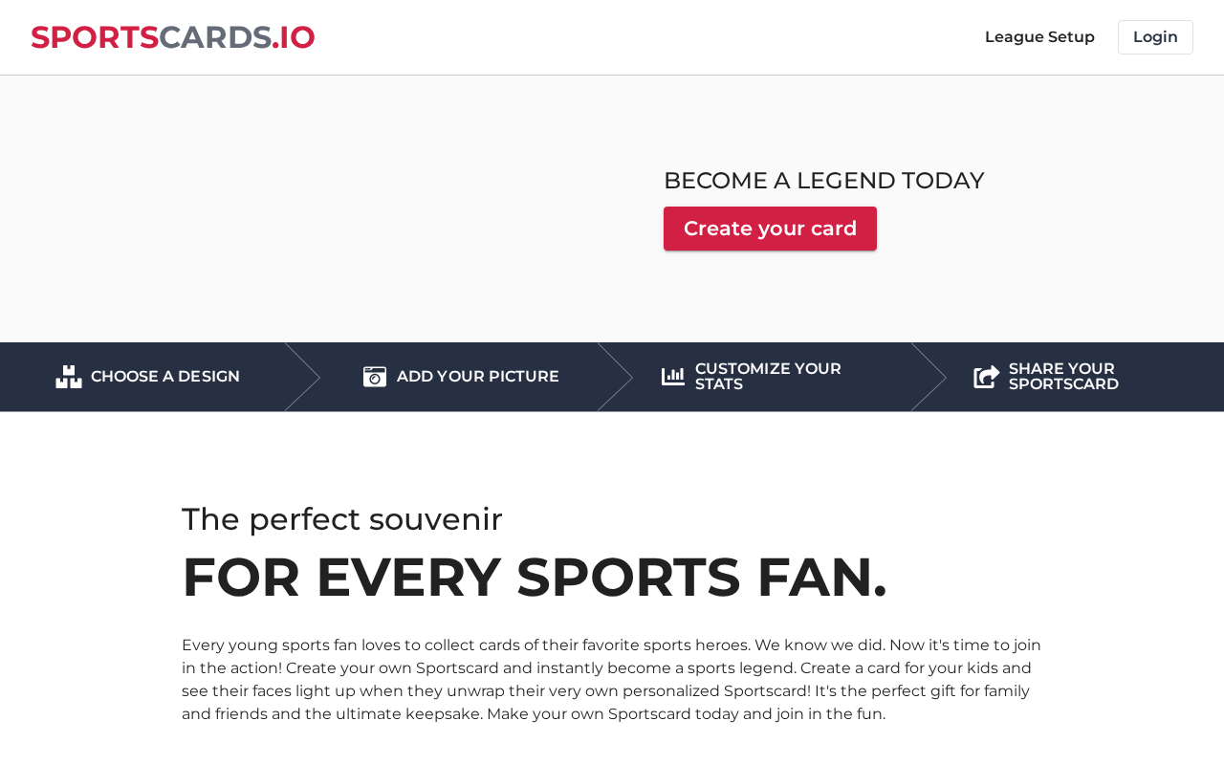Viewport: 1224px width, 765px height.
Task: Select the Add Your Picture step label
Action: coord(478,377)
